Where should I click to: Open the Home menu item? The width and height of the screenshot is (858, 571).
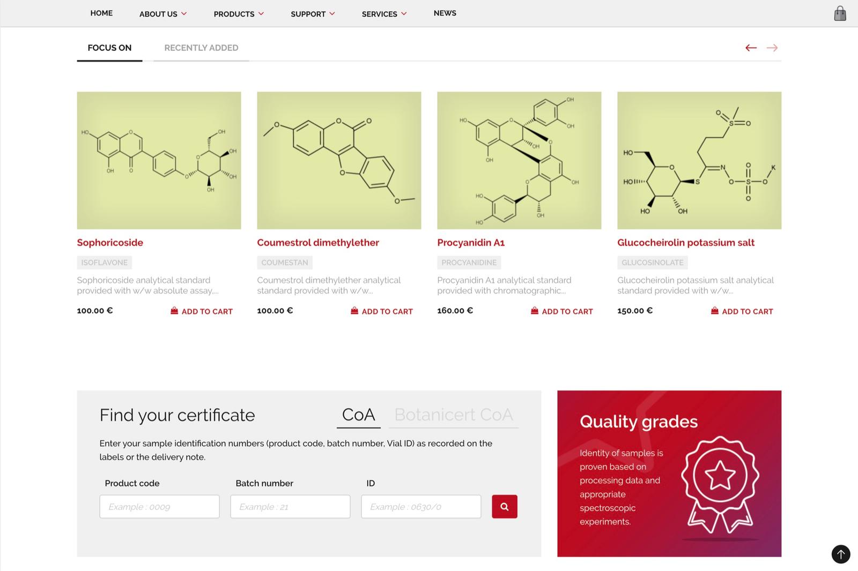[101, 13]
